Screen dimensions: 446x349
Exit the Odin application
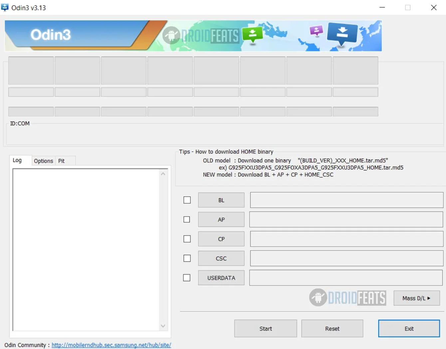tap(409, 328)
